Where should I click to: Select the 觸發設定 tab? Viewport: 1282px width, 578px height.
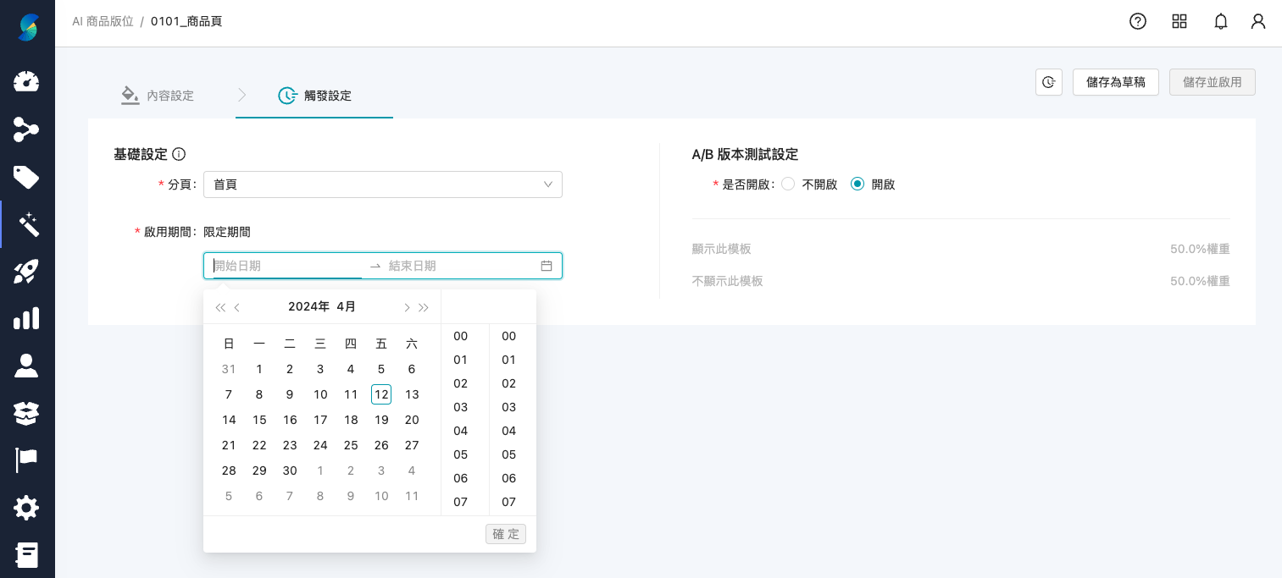click(314, 96)
